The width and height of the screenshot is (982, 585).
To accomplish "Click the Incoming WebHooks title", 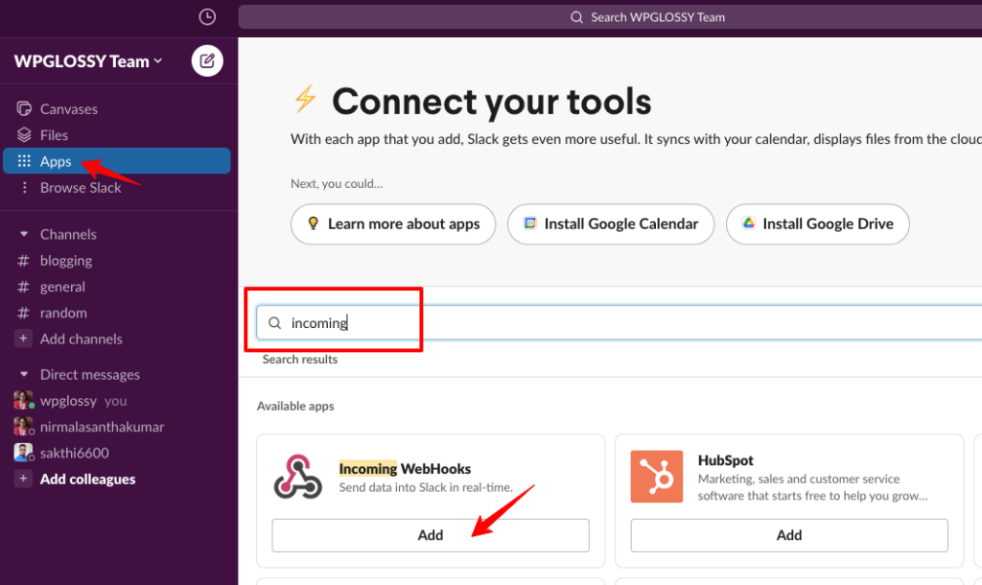I will [x=405, y=469].
